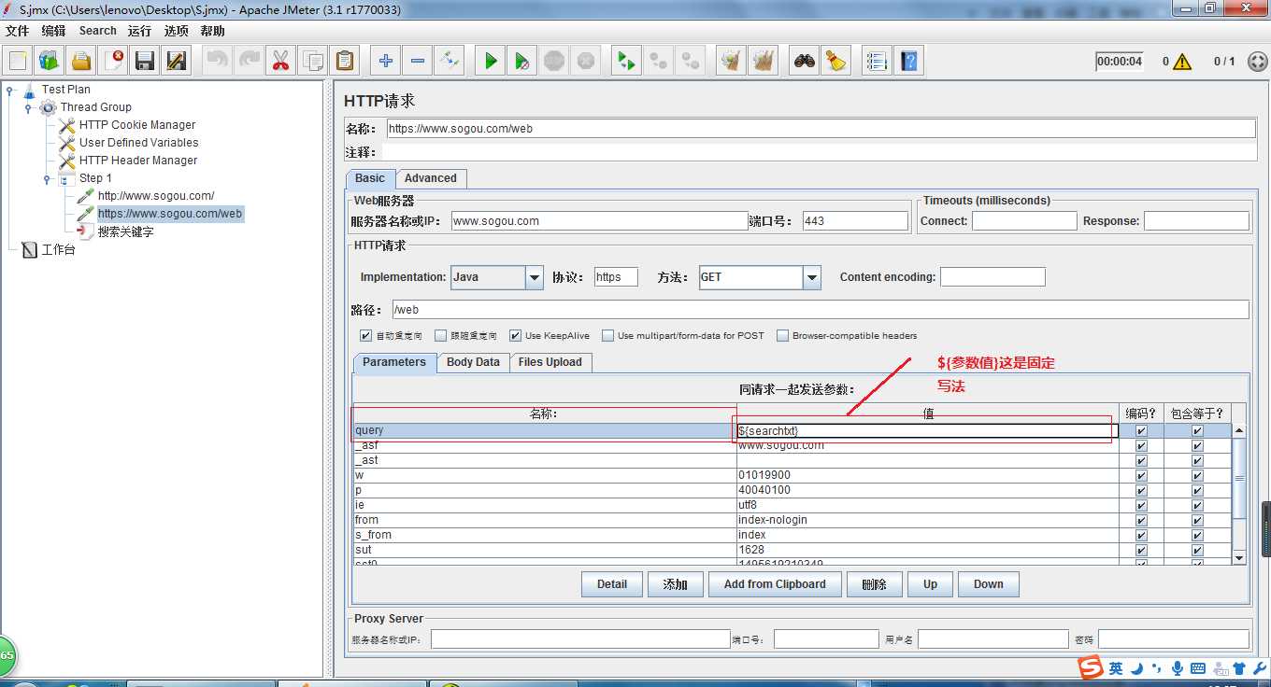Open the Implementation Java dropdown
1271x687 pixels.
535,277
